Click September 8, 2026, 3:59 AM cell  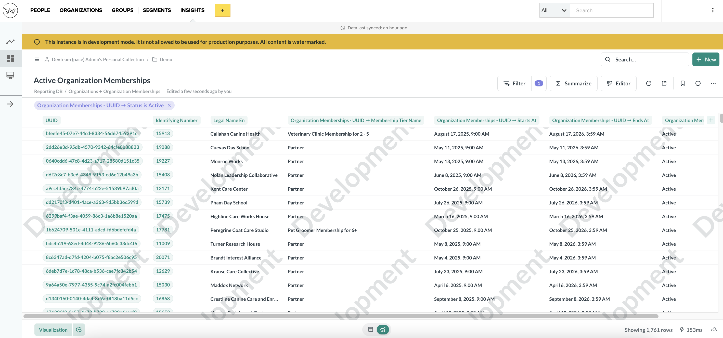(579, 299)
